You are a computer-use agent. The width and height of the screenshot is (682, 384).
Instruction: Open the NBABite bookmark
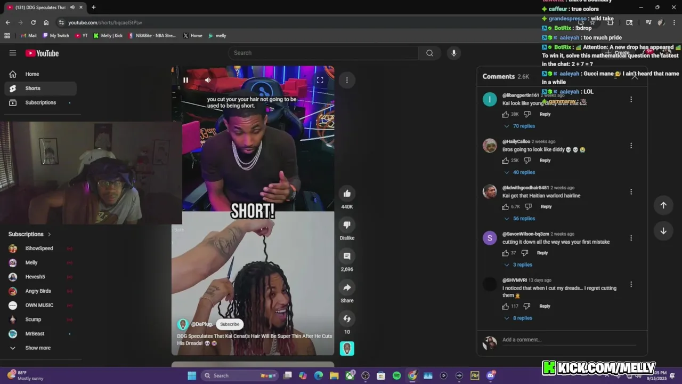tap(152, 36)
